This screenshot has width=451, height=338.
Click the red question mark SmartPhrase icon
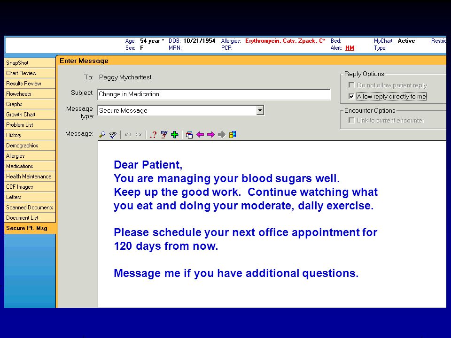(x=154, y=135)
